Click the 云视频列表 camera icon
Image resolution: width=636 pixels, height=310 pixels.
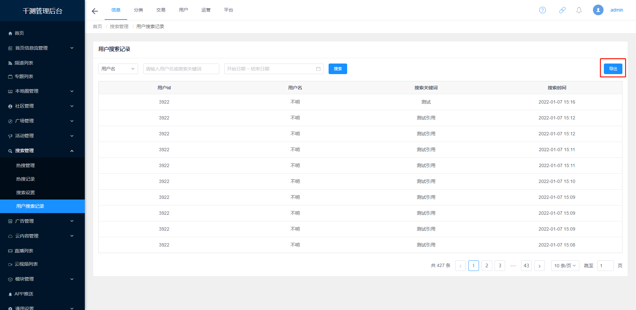click(x=10, y=264)
